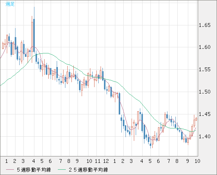Screen dimensions: 217x175
Task: Click the last orange candlestick at the chart's right end
Action: pyautogui.click(x=196, y=119)
